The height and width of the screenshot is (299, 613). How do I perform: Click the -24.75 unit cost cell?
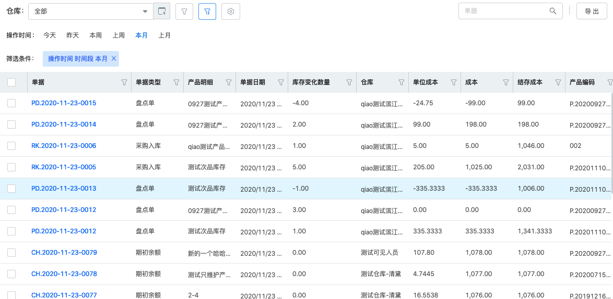422,103
